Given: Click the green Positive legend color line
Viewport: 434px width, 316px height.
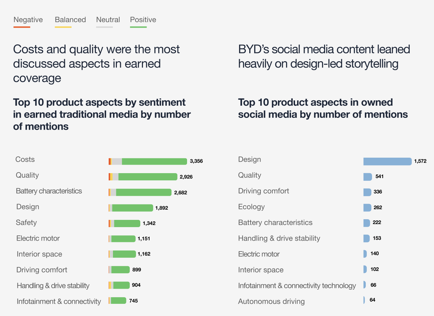Looking at the screenshot, I should click(138, 27).
